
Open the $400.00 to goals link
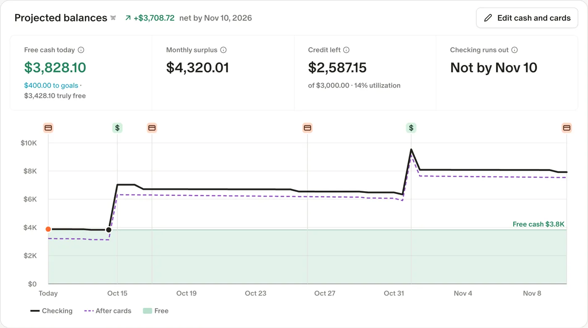(51, 86)
